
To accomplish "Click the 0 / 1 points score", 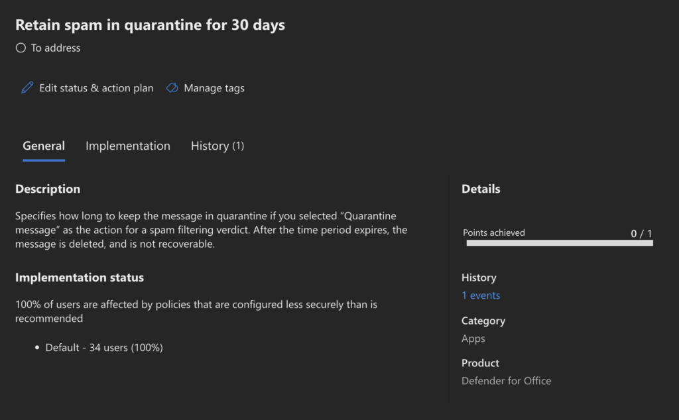I will pyautogui.click(x=641, y=233).
